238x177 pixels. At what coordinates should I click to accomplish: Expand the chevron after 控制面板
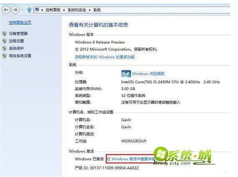[64, 10]
